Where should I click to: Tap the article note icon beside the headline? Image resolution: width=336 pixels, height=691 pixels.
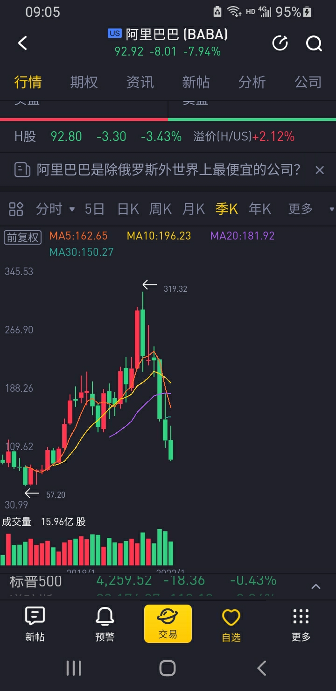[x=22, y=169]
